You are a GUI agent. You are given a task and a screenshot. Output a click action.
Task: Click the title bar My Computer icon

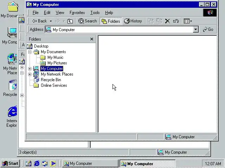(x=29, y=5)
